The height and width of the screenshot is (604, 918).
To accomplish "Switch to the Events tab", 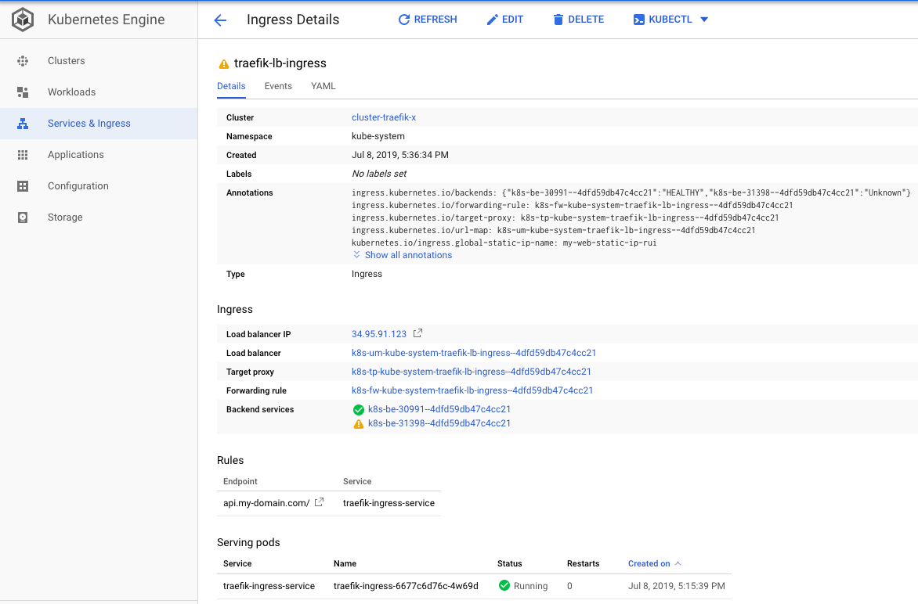I will coord(278,86).
